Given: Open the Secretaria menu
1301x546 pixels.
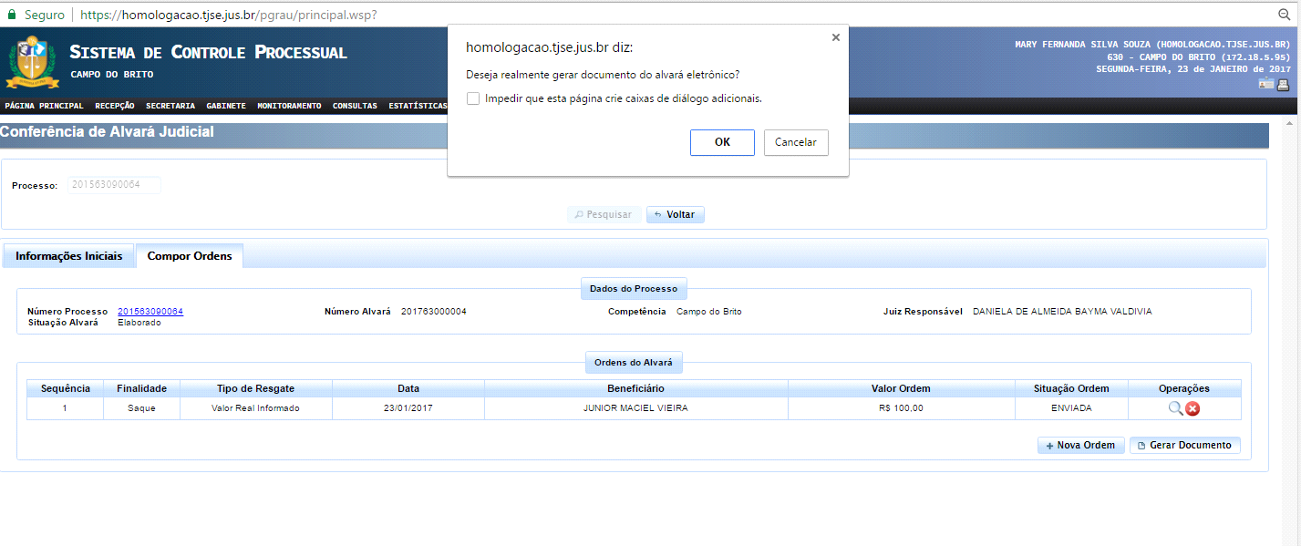Looking at the screenshot, I should [170, 106].
